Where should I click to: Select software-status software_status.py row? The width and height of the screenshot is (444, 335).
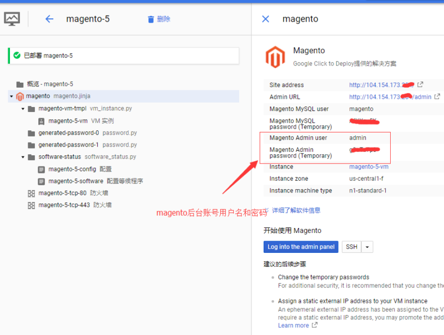click(x=123, y=157)
